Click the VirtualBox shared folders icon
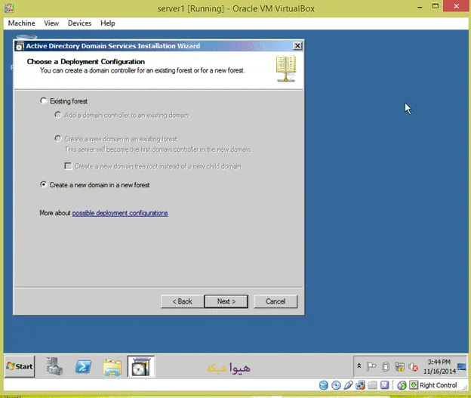This screenshot has height=398, width=471. coord(372,385)
